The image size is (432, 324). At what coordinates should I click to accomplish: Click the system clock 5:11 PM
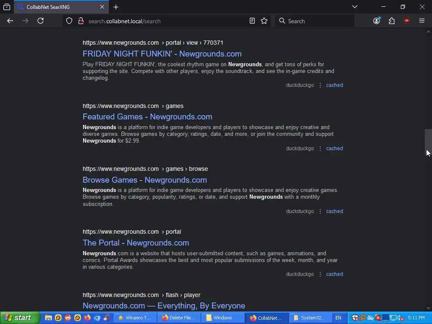click(x=416, y=318)
